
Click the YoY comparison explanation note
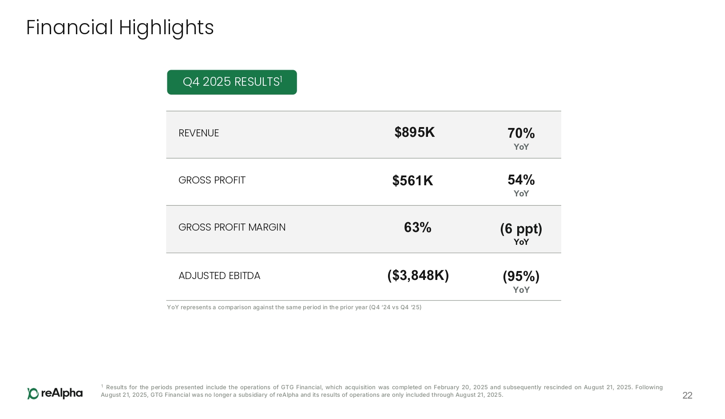[x=294, y=307]
